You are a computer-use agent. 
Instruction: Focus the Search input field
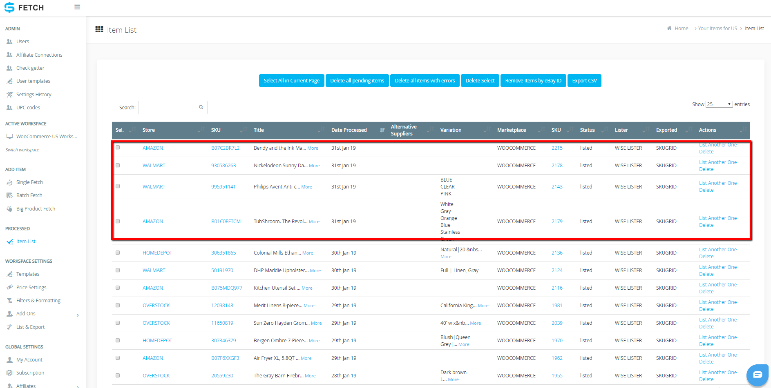tap(172, 107)
